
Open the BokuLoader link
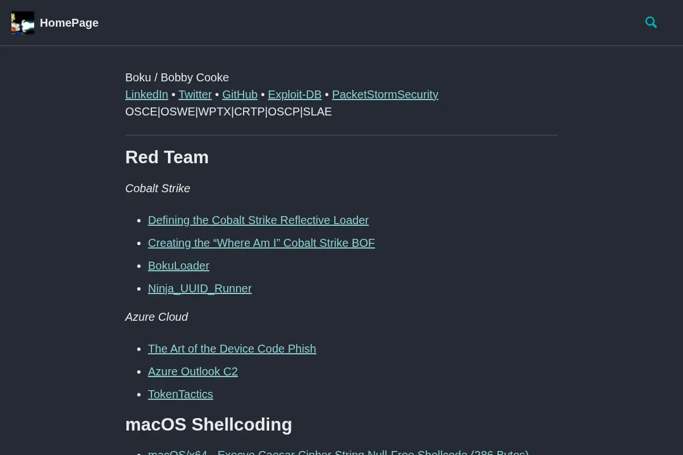[x=179, y=266]
